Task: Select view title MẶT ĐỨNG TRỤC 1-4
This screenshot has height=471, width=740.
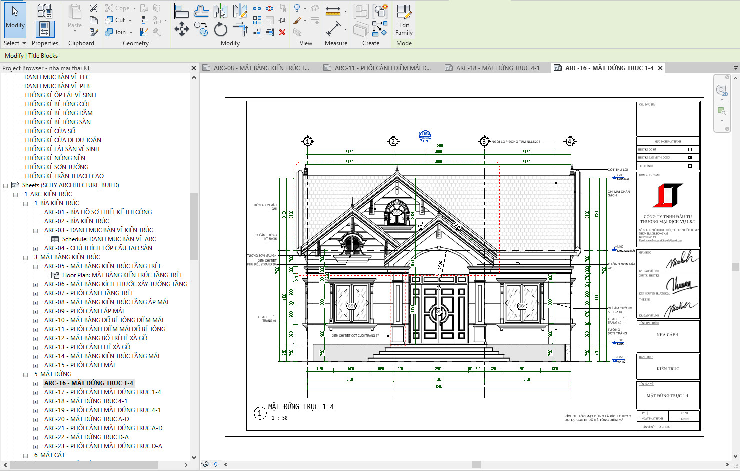Action: [x=301, y=407]
